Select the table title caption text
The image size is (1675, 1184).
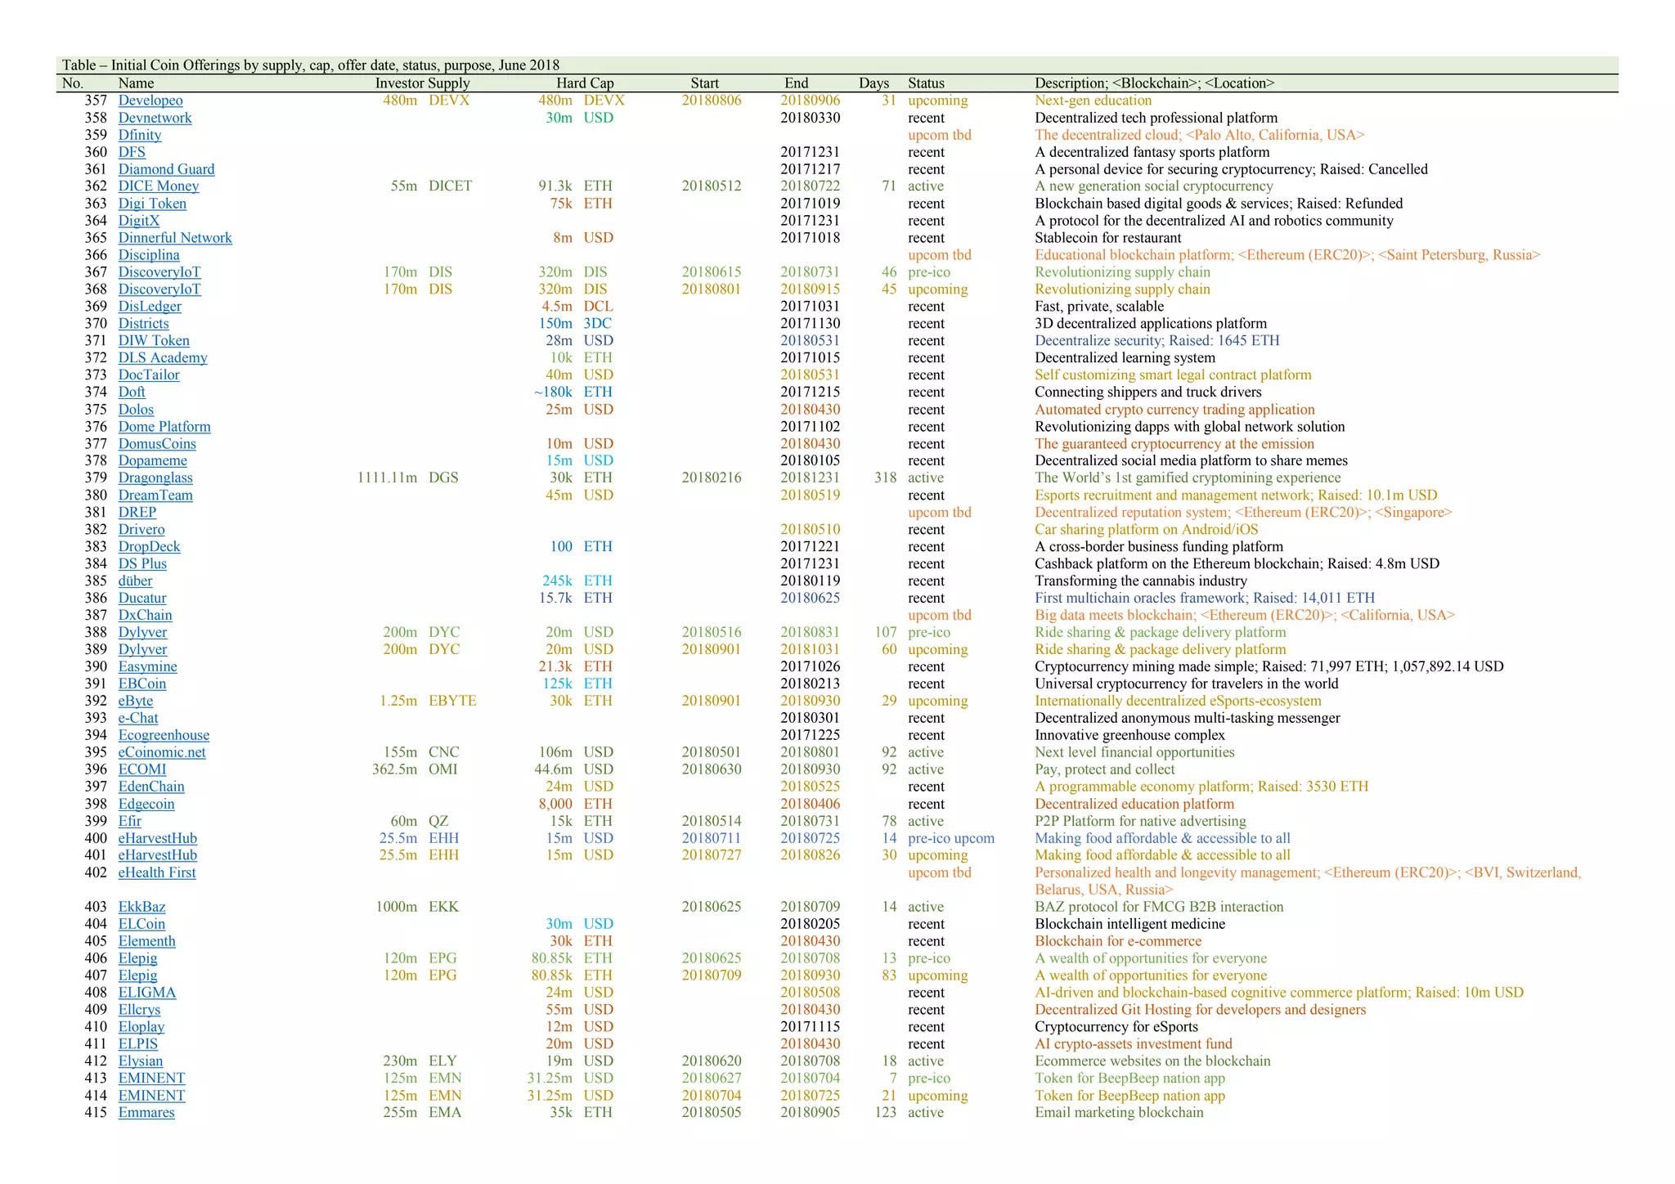311,65
